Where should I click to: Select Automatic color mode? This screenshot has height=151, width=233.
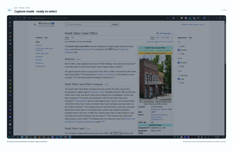coord(179,75)
